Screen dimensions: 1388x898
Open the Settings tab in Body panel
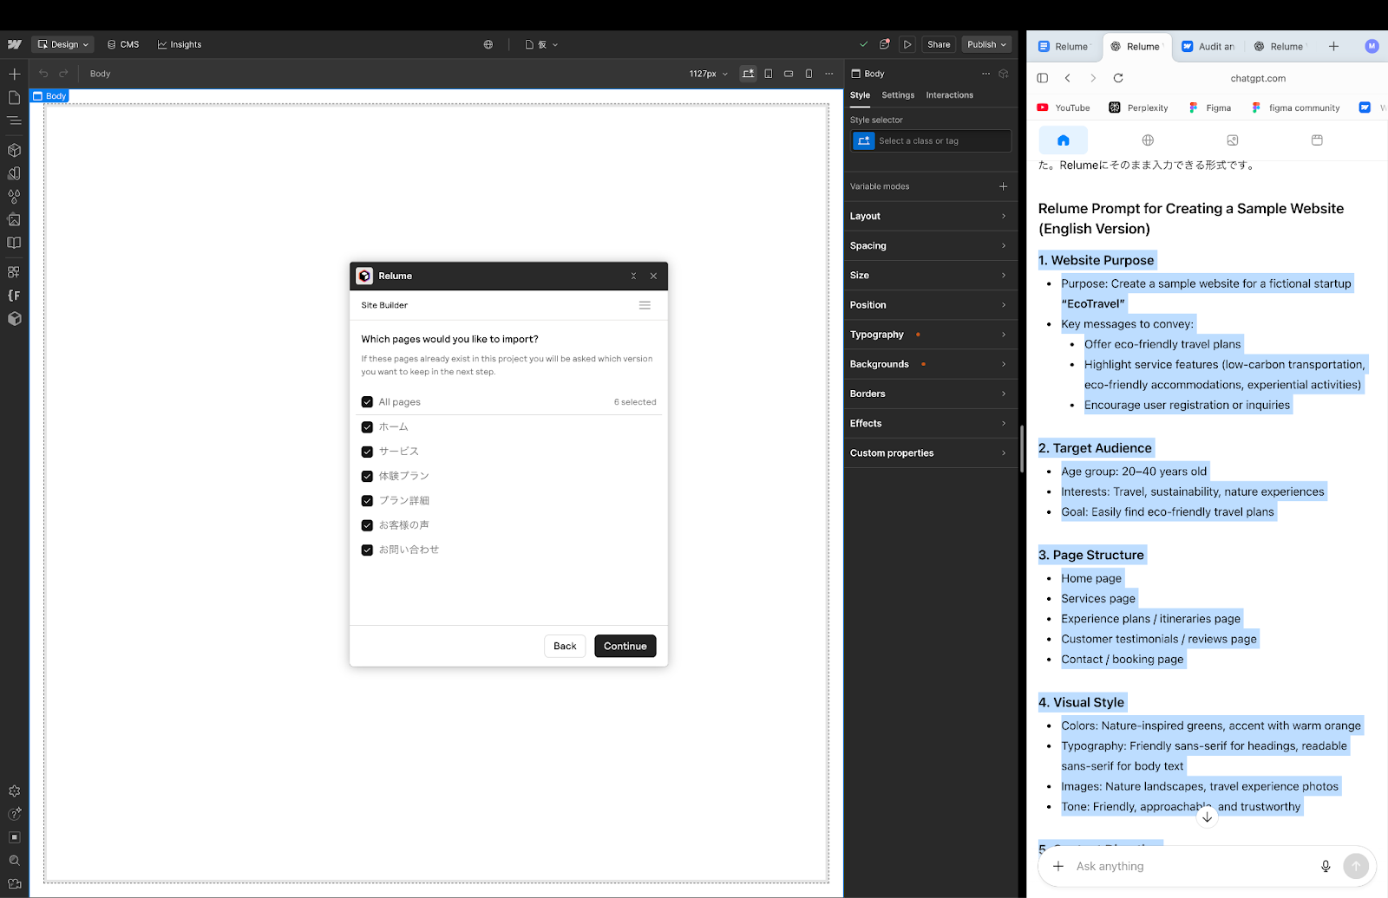(x=898, y=95)
